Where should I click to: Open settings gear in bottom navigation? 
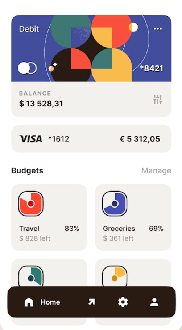coord(123,302)
